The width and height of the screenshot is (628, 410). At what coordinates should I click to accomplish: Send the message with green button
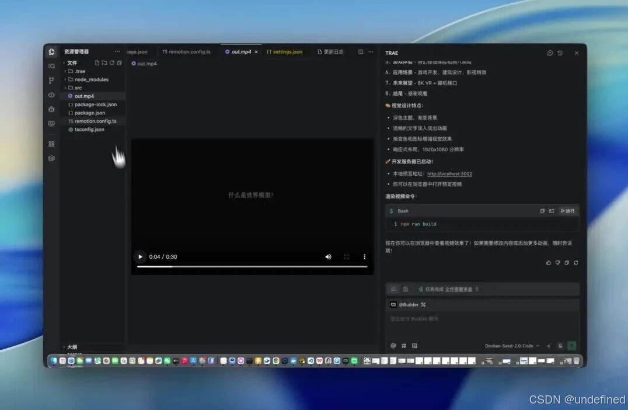(572, 346)
